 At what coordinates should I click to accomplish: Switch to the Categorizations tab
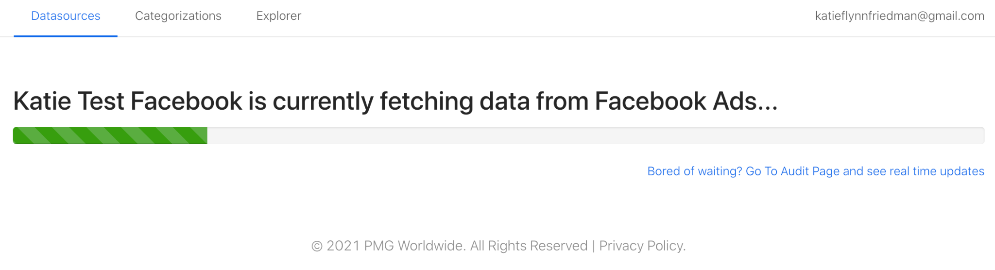point(178,16)
